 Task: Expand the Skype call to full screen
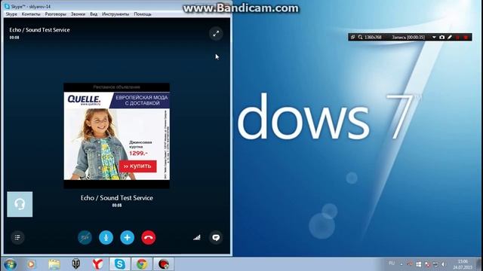[x=216, y=34]
